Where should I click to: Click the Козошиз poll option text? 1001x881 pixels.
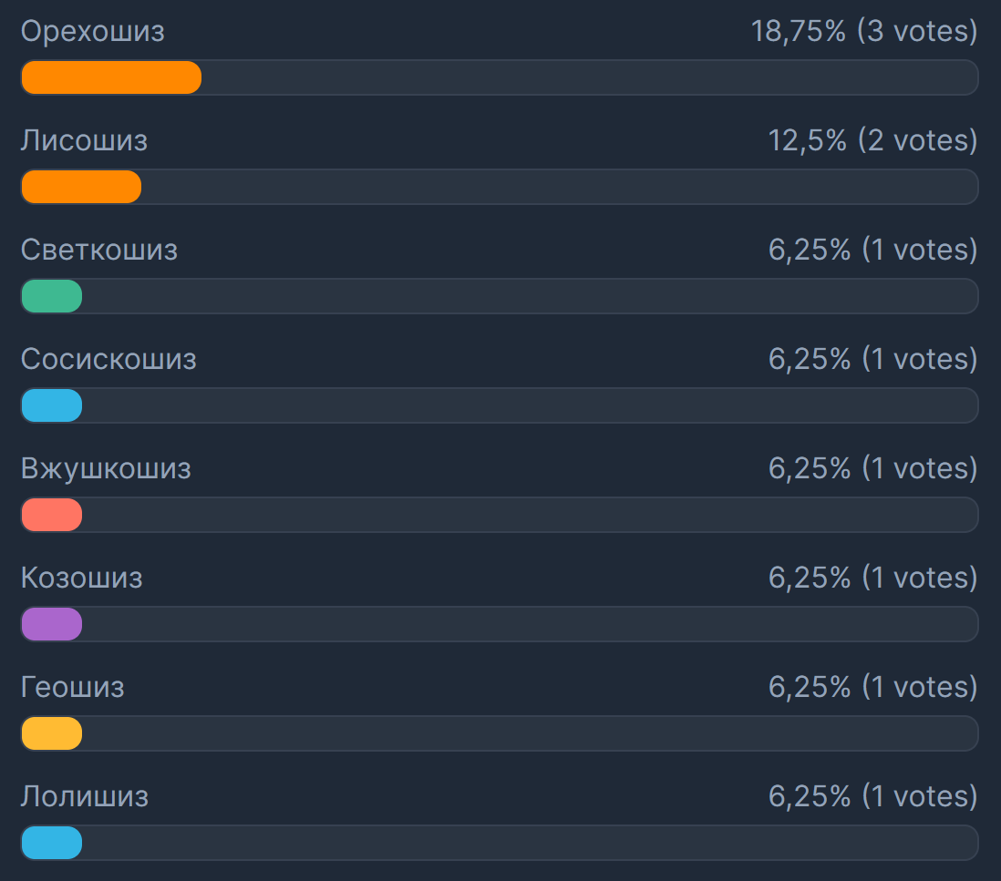pos(81,579)
